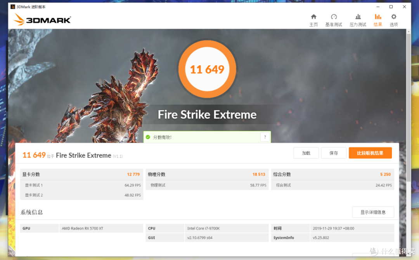
Task: Select the Results (结果) bar chart icon
Action: (x=378, y=17)
